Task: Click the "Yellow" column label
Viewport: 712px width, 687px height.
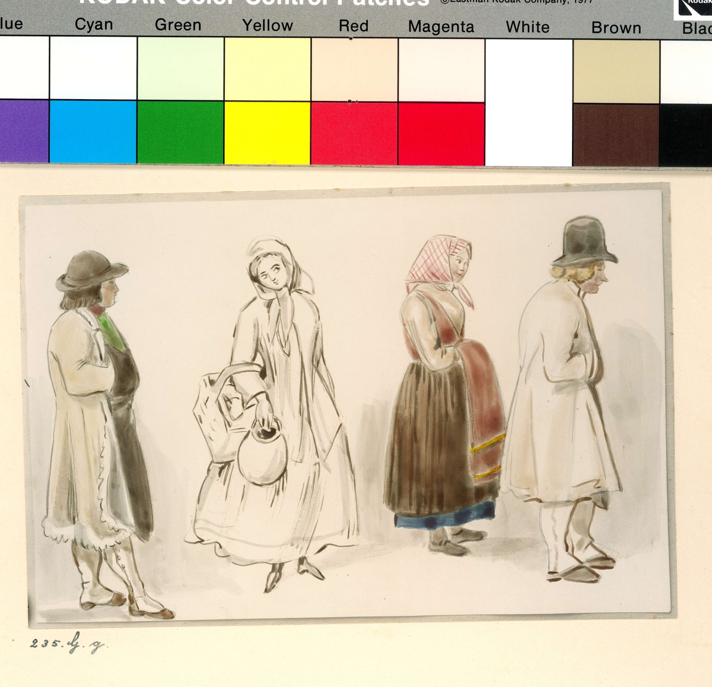Action: coord(267,26)
